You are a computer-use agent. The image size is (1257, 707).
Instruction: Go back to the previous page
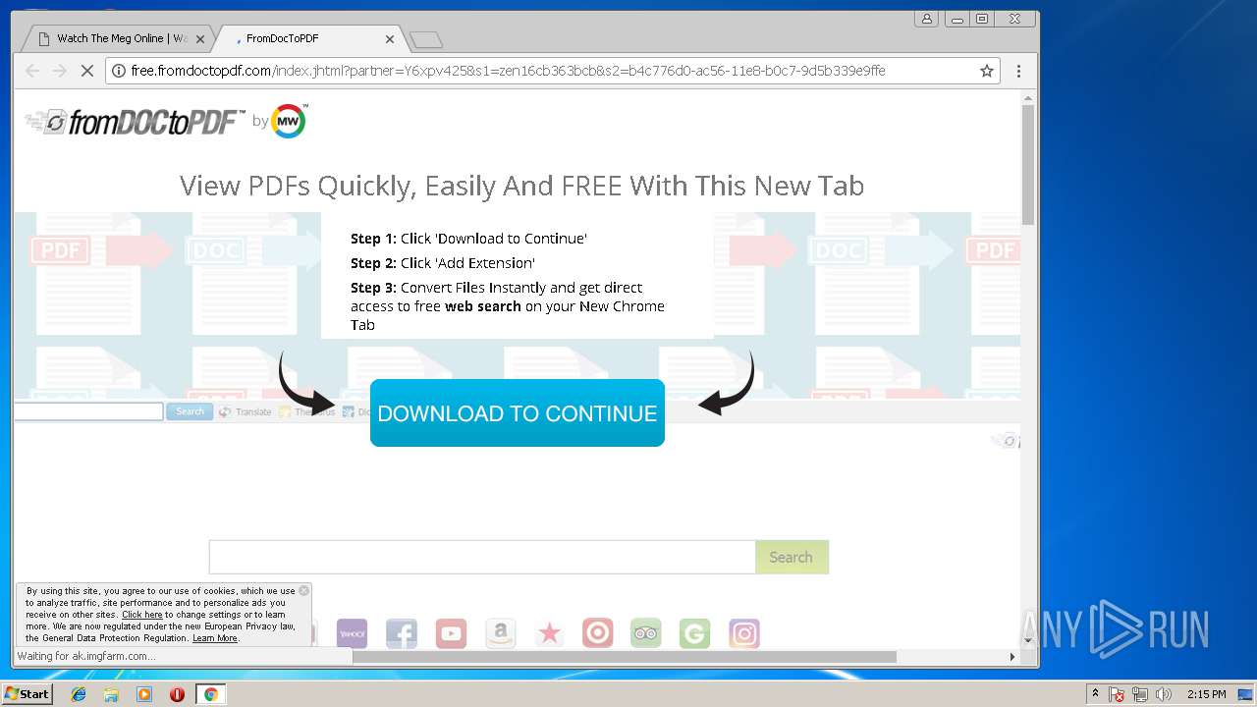click(x=32, y=71)
